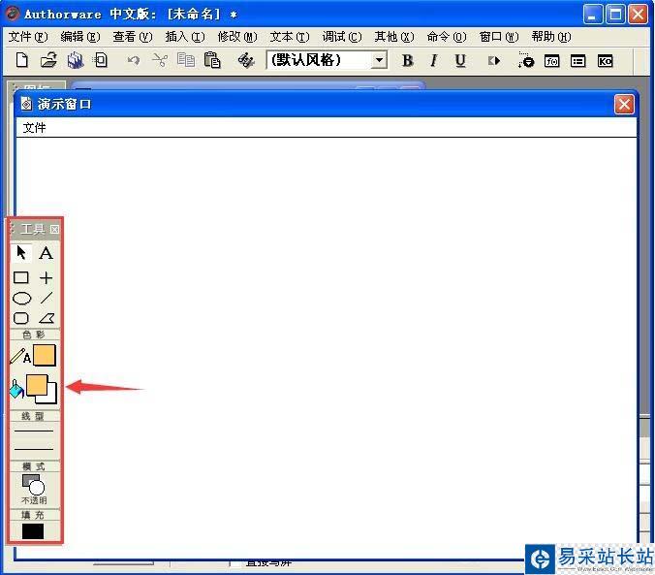
Task: Select the Polygon tool
Action: pos(47,318)
